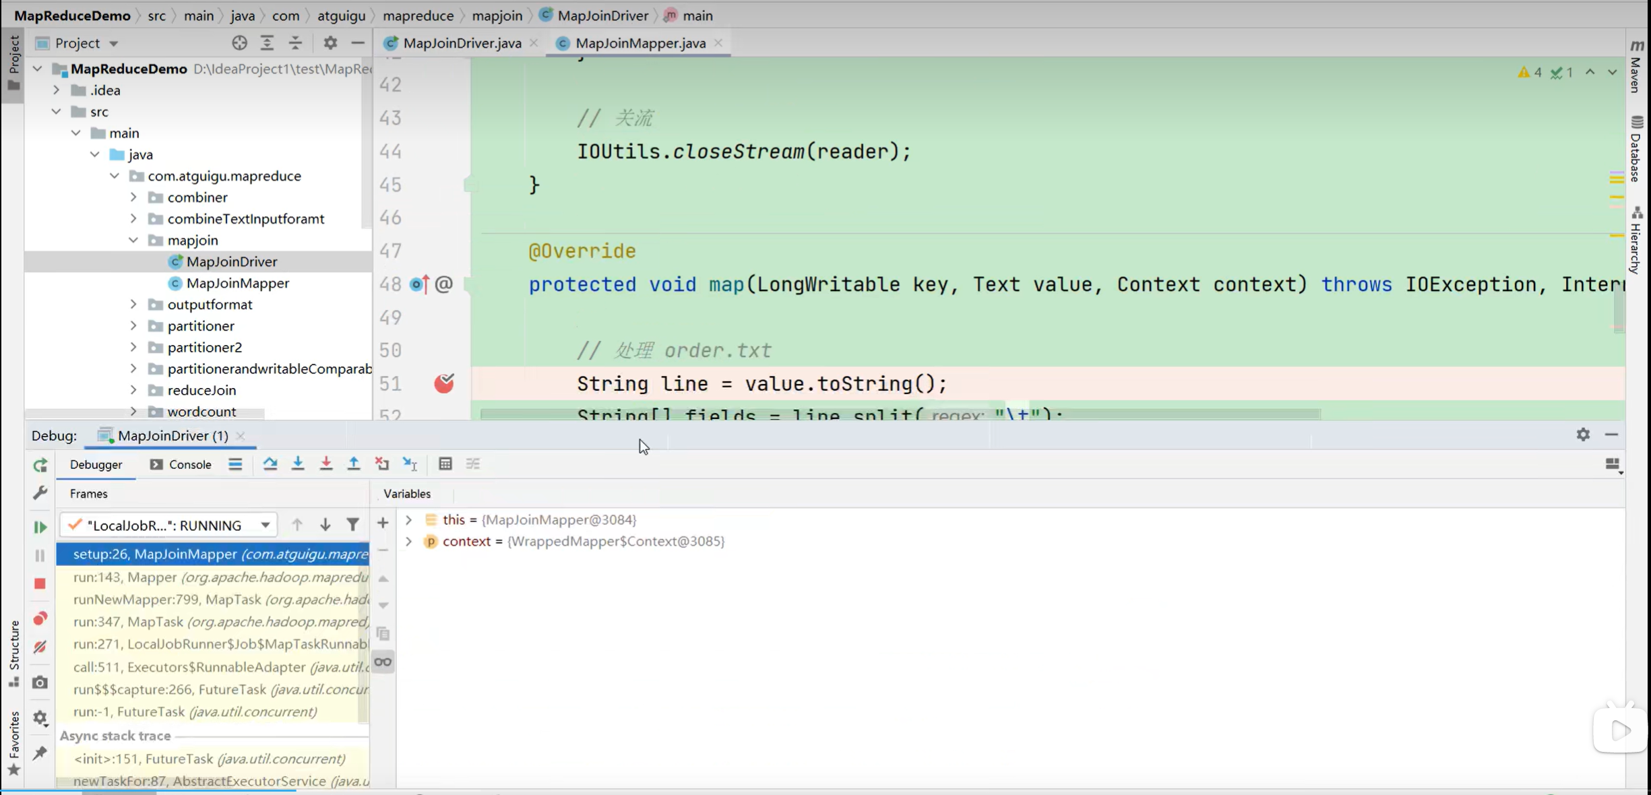
Task: Open Favorites tool window
Action: click(13, 743)
